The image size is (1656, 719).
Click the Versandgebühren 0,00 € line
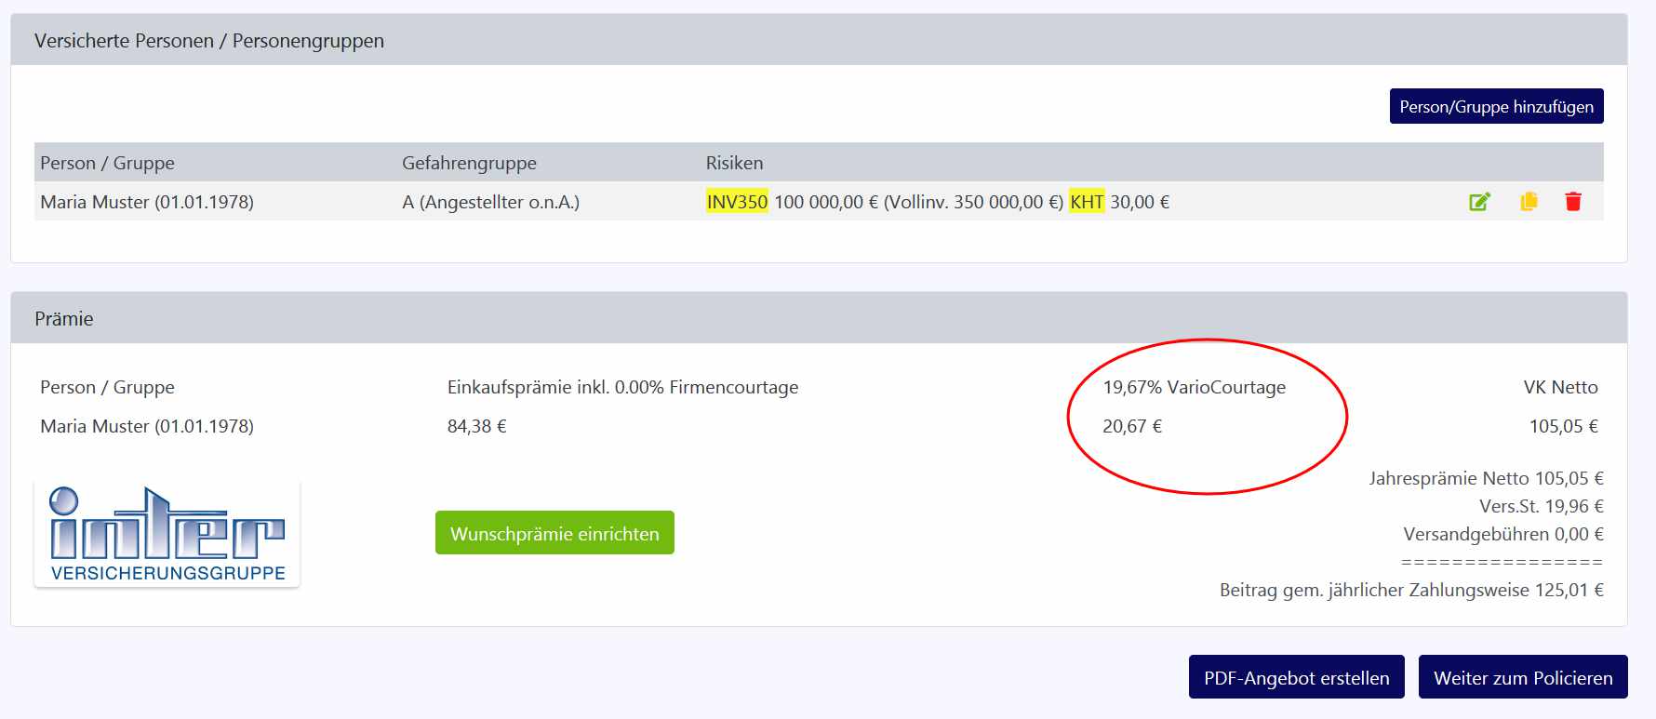click(x=1503, y=534)
